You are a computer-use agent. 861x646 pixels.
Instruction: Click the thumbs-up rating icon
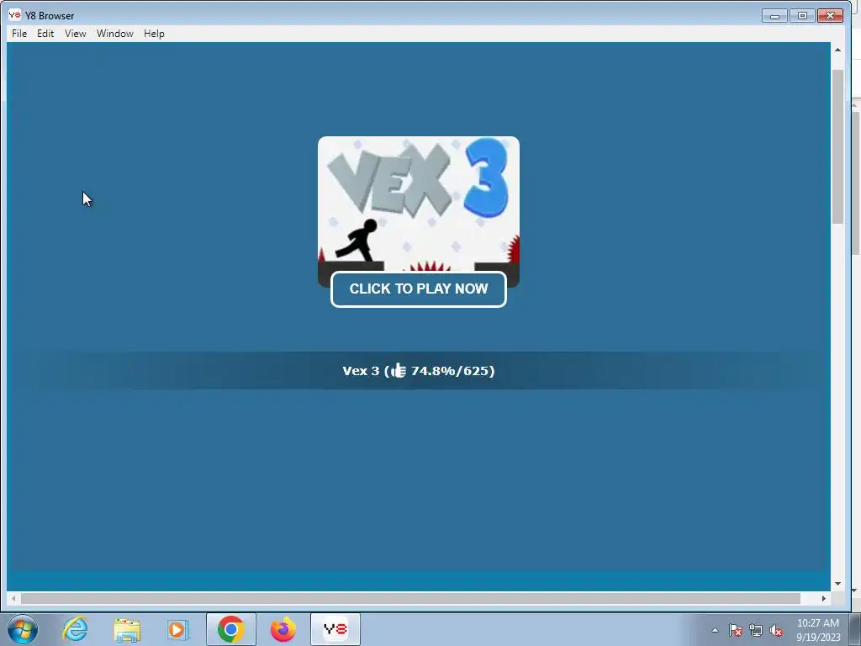pos(399,371)
